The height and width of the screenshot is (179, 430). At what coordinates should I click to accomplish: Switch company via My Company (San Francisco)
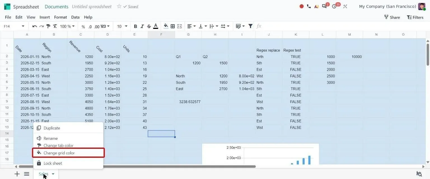coord(387,6)
